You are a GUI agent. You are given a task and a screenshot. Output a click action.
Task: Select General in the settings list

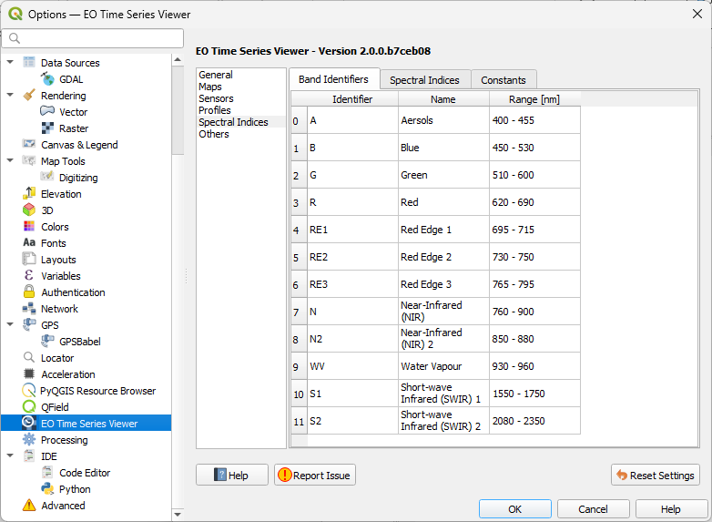(216, 75)
